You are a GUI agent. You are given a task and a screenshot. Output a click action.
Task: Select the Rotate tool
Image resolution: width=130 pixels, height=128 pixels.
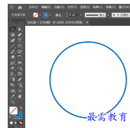20,57
